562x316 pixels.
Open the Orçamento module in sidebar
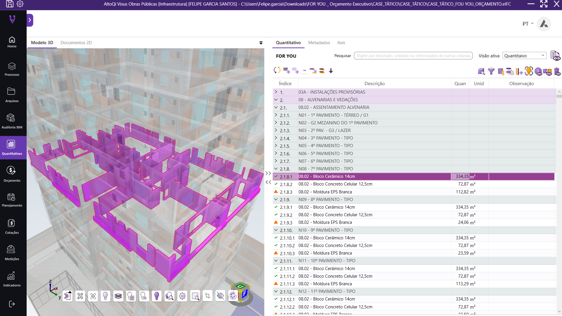pyautogui.click(x=12, y=174)
